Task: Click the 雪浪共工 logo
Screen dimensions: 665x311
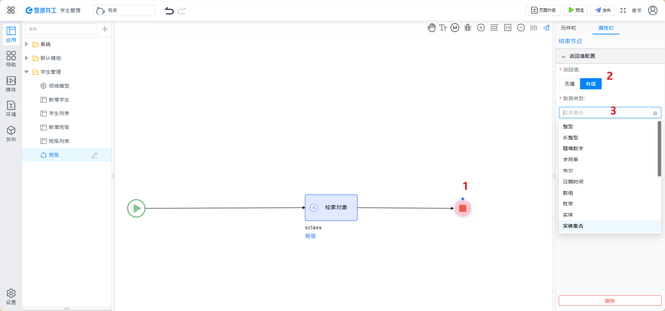Action: 41,10
